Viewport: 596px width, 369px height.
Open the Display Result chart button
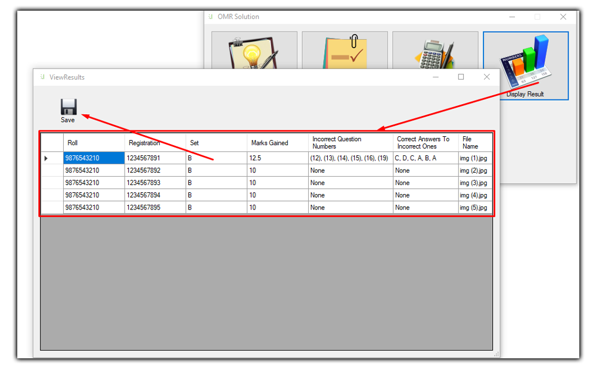525,65
